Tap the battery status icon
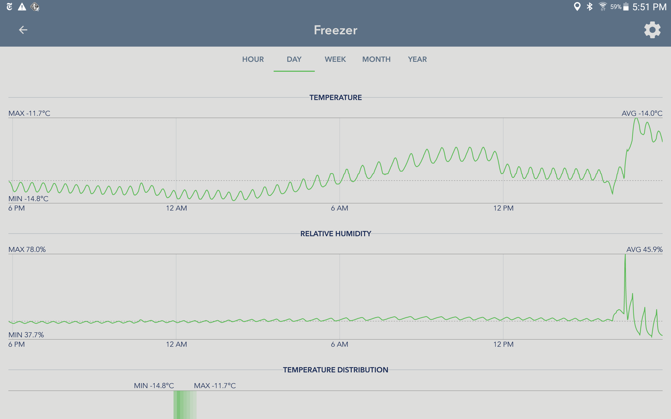671x419 pixels. point(626,7)
